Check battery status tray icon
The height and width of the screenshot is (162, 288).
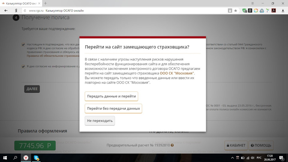243,158
